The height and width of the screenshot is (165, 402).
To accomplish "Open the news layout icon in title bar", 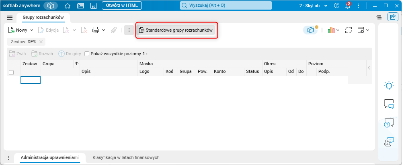I will click(81, 5).
